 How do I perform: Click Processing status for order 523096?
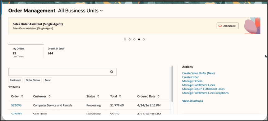94,105
